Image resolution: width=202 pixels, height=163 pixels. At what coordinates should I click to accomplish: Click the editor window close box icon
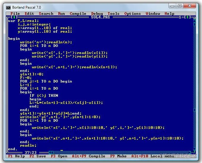(x=14, y=17)
